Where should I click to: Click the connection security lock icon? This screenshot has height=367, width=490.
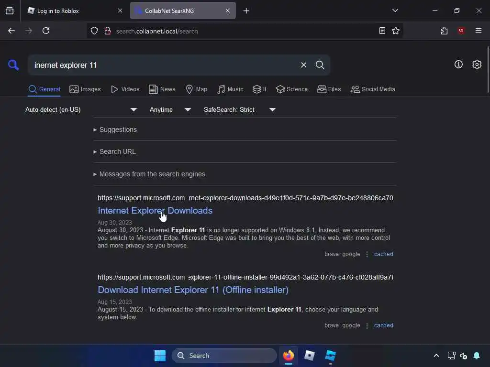pyautogui.click(x=108, y=31)
